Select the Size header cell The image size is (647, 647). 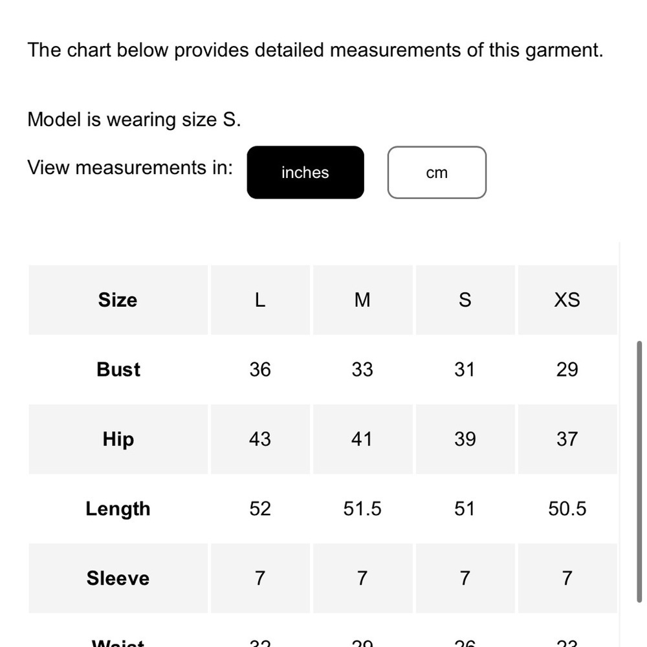[x=118, y=300]
